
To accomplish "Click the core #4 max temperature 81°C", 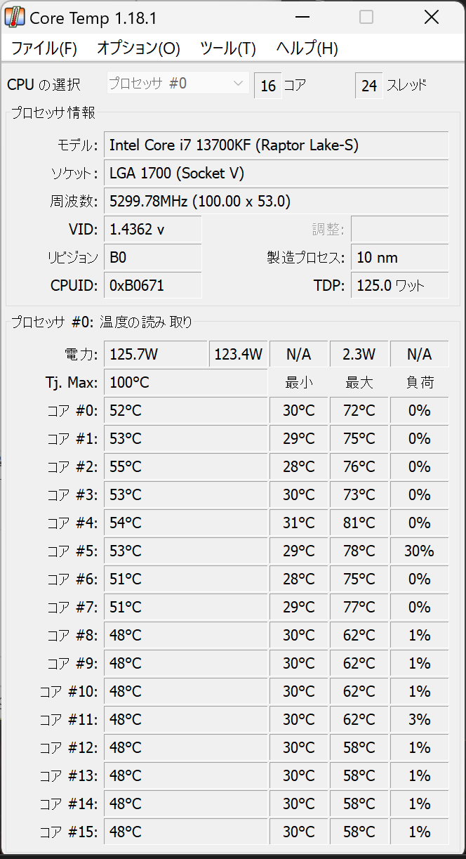I will click(x=359, y=523).
